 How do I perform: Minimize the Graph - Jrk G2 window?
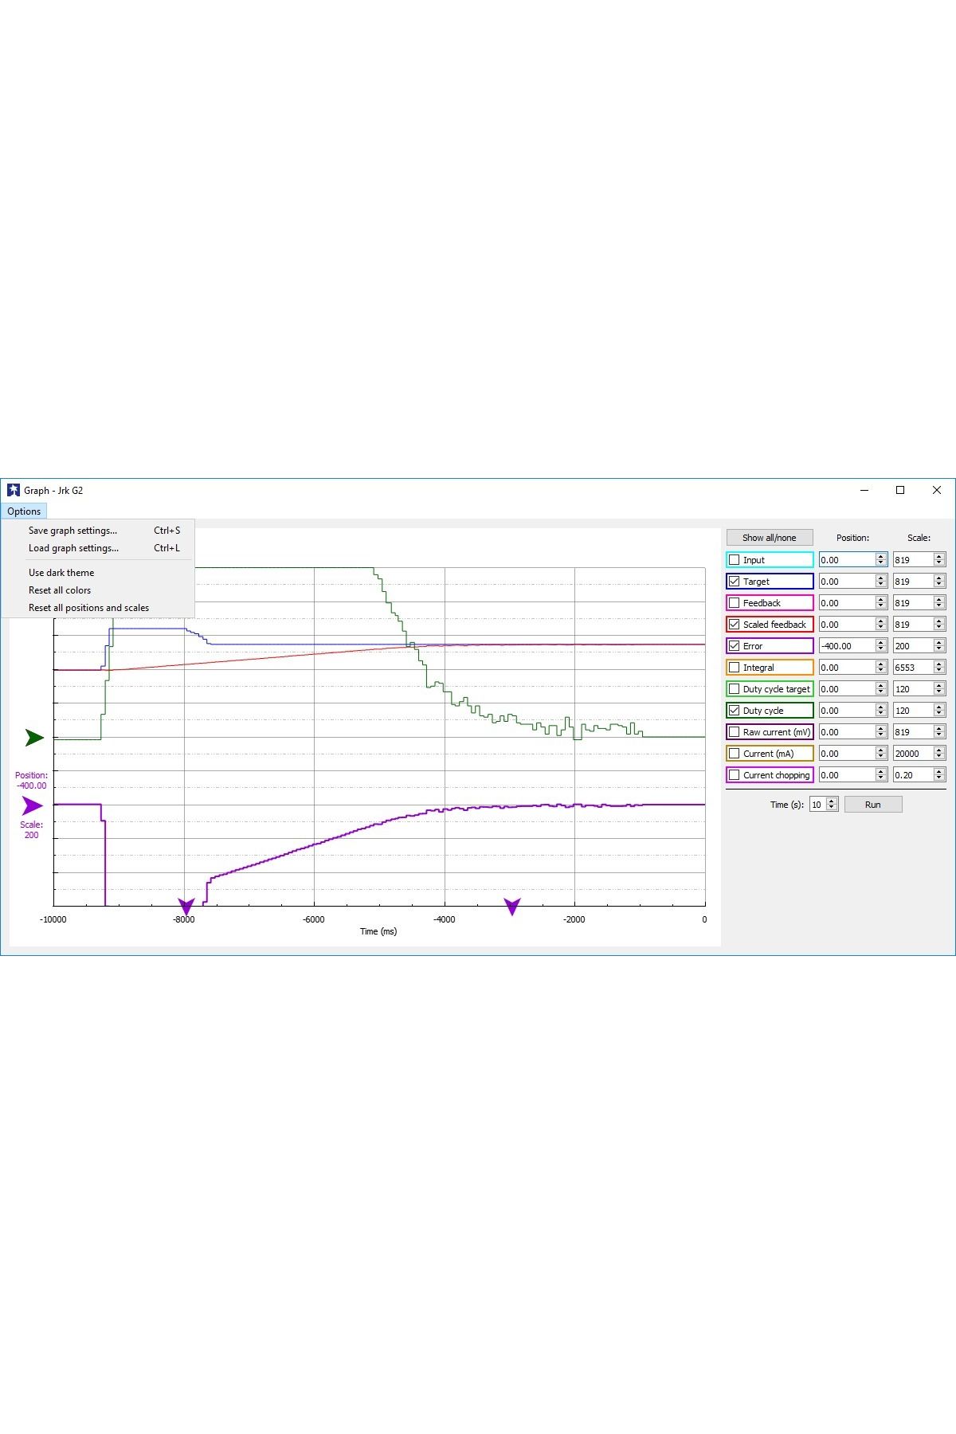[864, 490]
